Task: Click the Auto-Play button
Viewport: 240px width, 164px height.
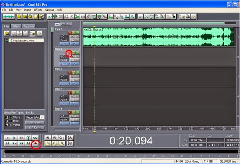Action: click(34, 122)
